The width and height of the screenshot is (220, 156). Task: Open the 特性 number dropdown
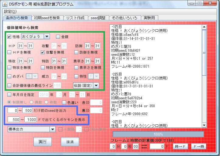point(96,76)
